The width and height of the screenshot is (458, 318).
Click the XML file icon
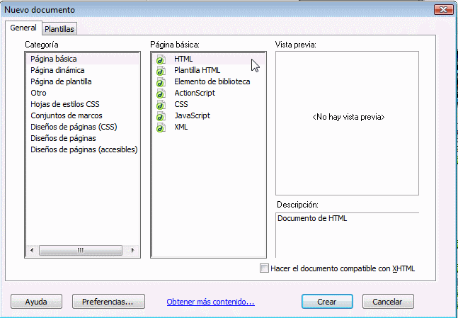(161, 127)
